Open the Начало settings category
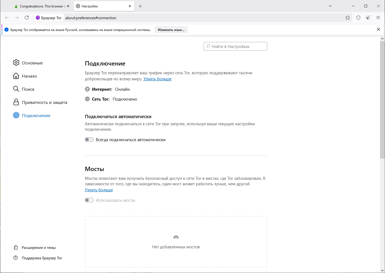This screenshot has height=273, width=385. point(25,76)
